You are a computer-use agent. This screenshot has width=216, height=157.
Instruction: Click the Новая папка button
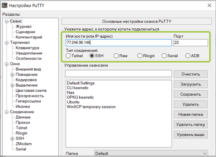191,114
